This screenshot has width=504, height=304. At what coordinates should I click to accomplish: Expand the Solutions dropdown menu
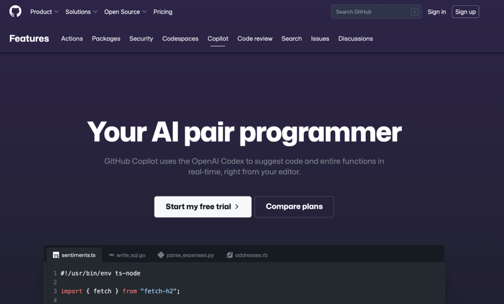click(x=81, y=12)
